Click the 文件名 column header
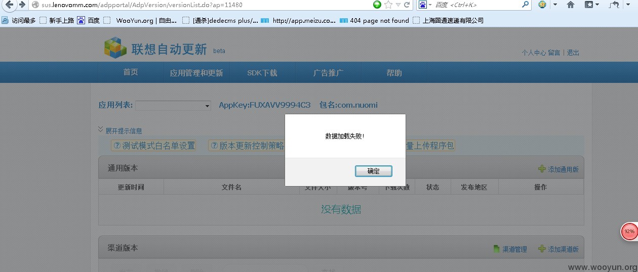This screenshot has height=272, width=638. pos(231,187)
